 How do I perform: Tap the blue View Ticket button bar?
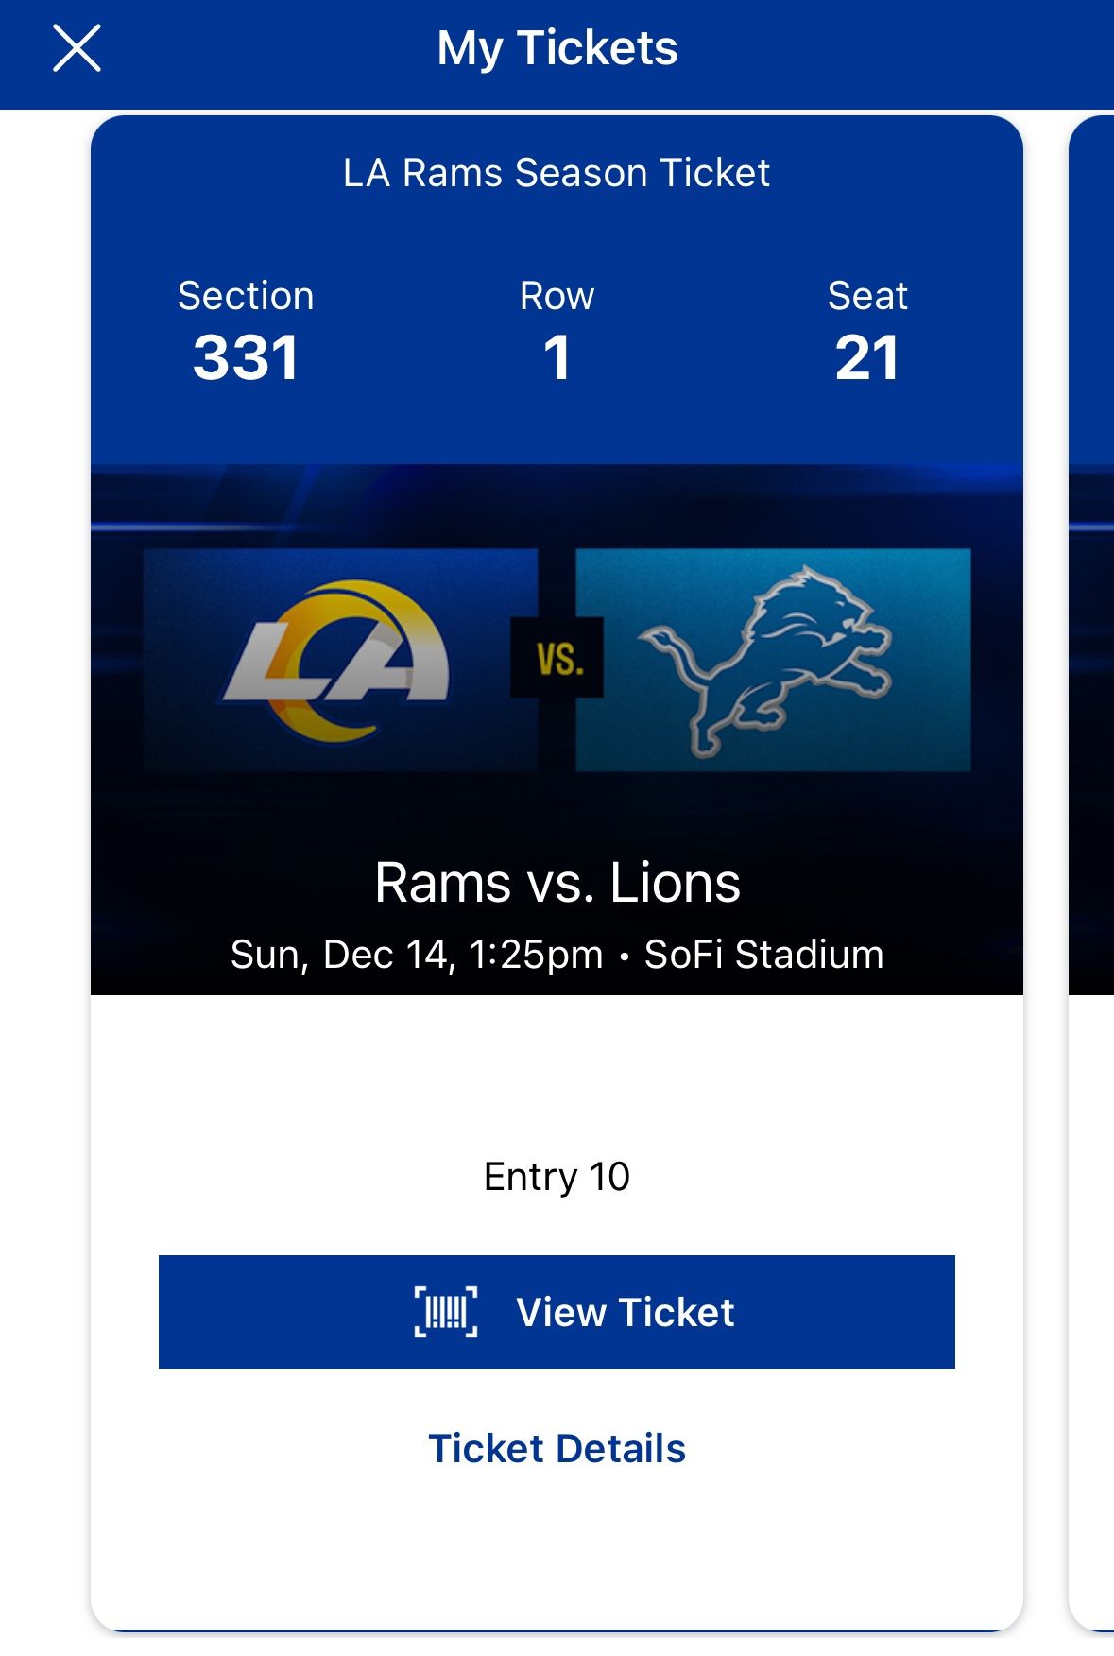coord(557,1311)
